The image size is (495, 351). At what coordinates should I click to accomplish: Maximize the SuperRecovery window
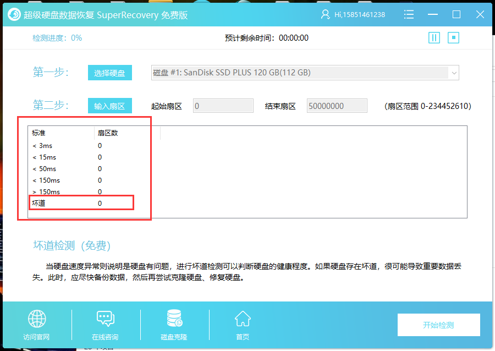(x=456, y=14)
